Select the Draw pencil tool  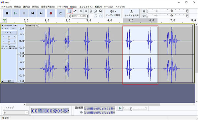tap(70, 16)
